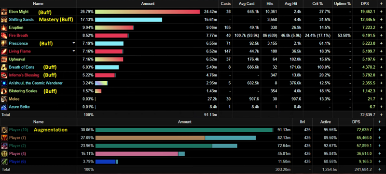This screenshot has height=174, width=386.
Task: Open the Eruption ability link
Action: [16, 27]
